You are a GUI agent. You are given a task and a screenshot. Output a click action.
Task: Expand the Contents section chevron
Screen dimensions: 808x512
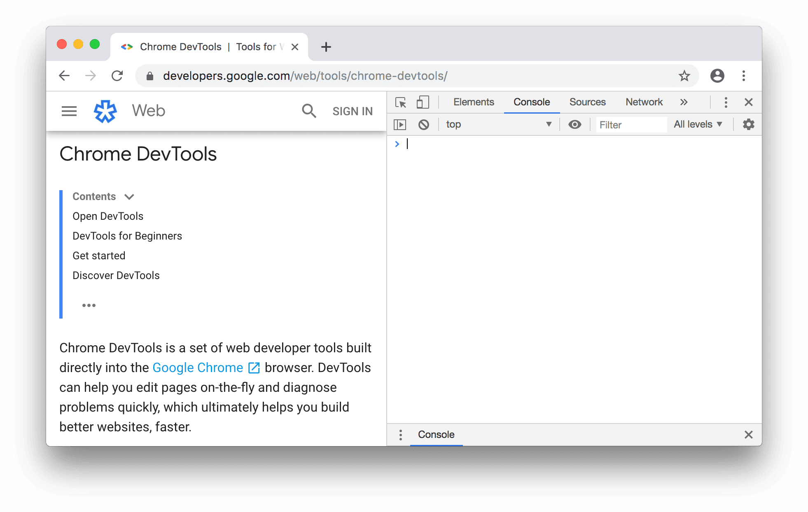click(x=130, y=197)
